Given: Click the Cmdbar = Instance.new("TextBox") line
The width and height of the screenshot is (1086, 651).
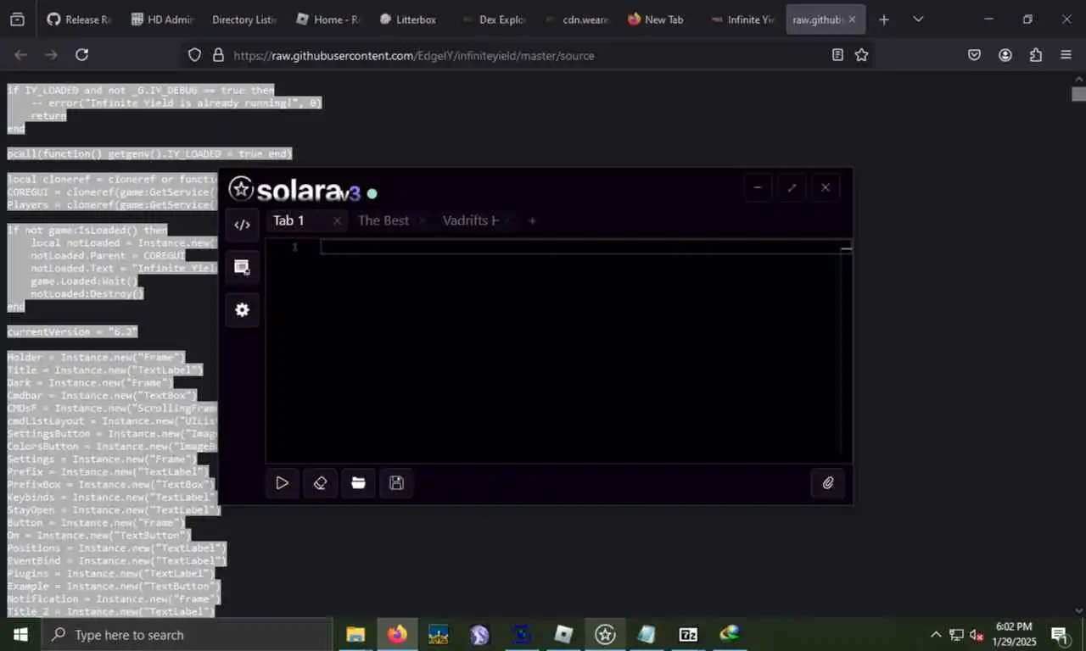Looking at the screenshot, I should pos(102,395).
